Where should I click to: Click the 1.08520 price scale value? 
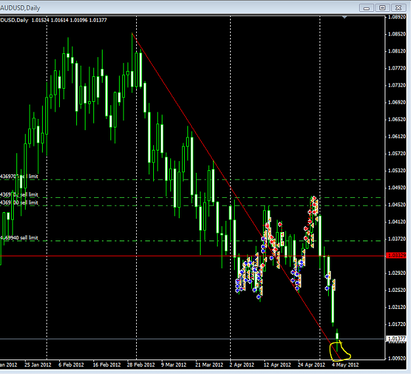tap(397, 34)
